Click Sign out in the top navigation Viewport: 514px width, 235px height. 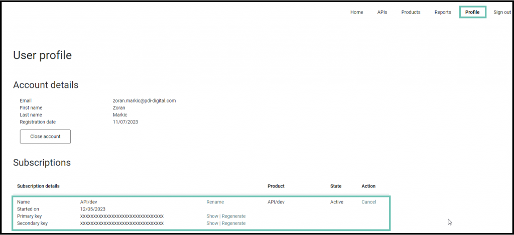tap(502, 12)
